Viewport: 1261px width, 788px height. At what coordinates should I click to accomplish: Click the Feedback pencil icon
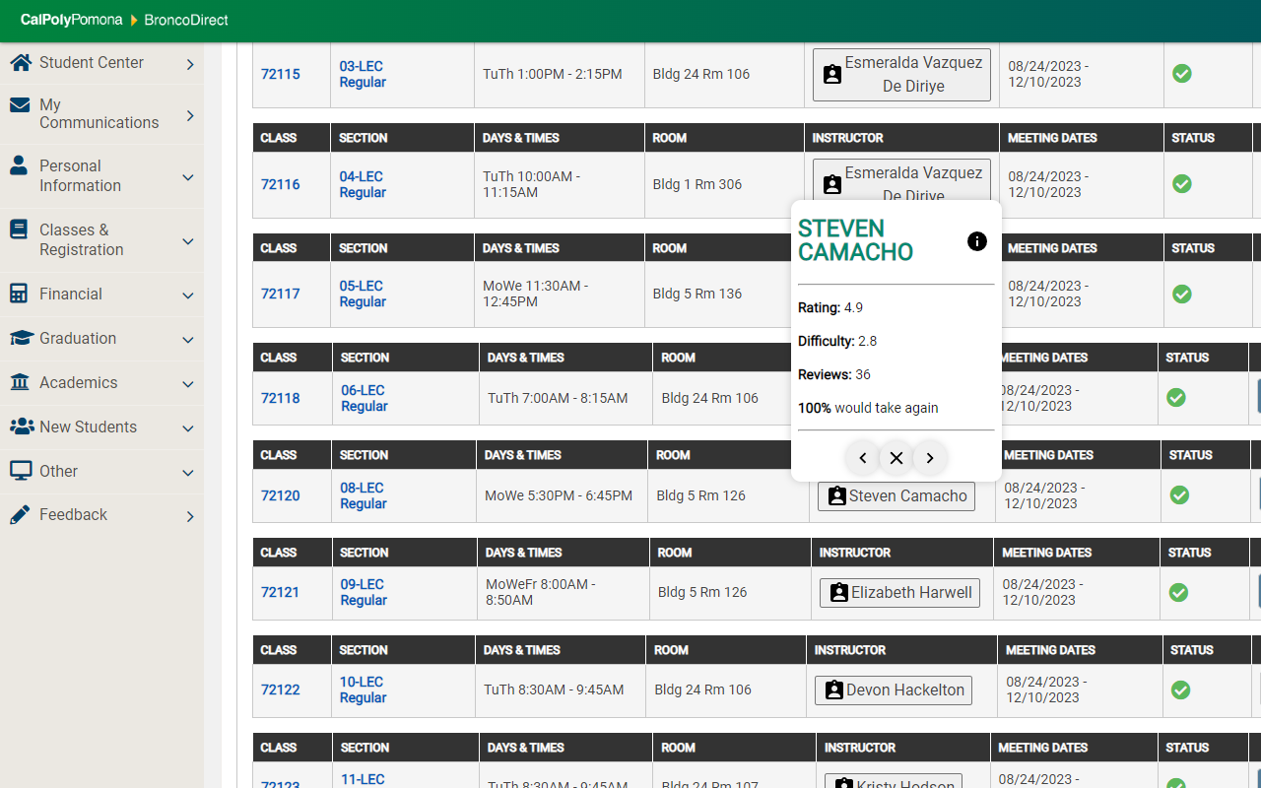click(x=20, y=515)
